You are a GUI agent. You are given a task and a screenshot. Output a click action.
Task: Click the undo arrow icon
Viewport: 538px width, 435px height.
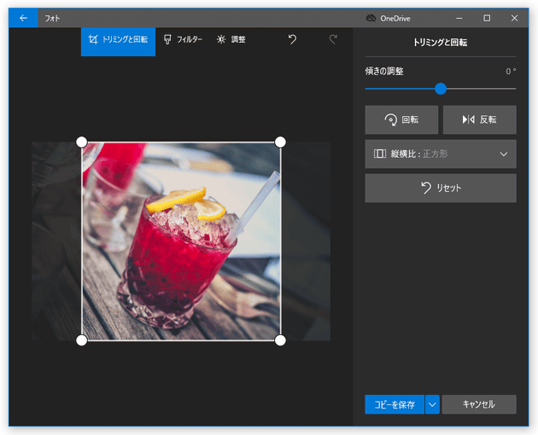coord(292,39)
